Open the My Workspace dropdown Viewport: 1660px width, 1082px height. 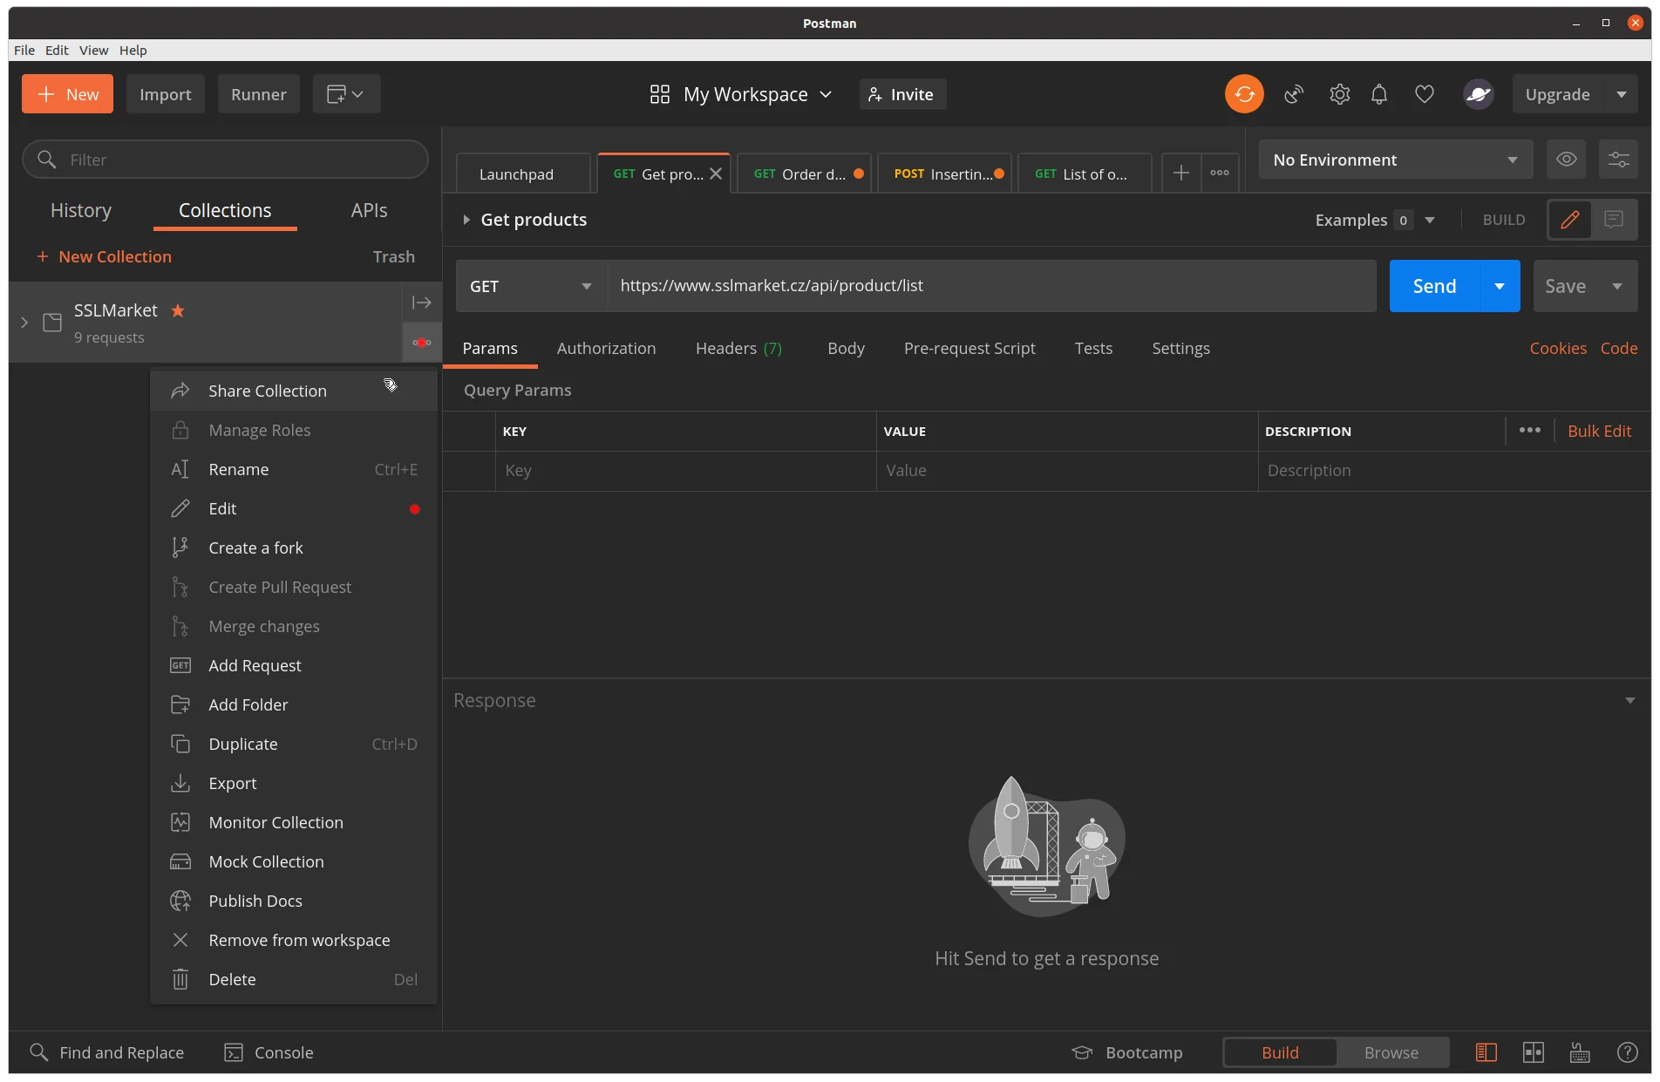(x=742, y=94)
